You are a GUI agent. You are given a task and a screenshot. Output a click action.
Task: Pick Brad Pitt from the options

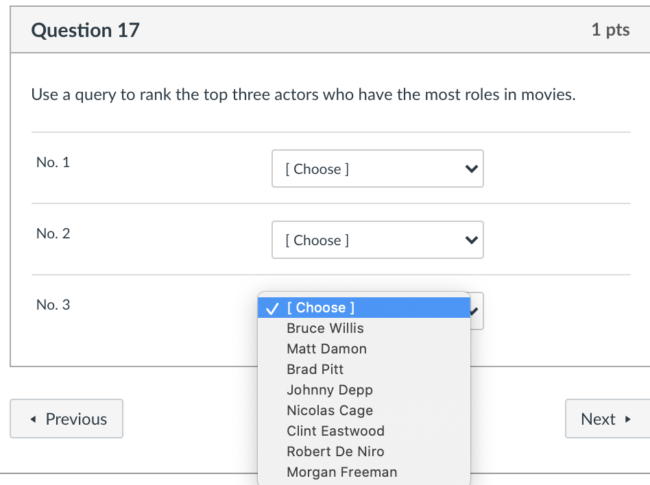[x=315, y=369]
